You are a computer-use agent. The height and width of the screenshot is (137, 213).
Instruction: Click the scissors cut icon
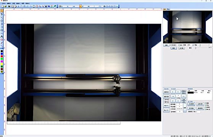[x=19, y=6]
